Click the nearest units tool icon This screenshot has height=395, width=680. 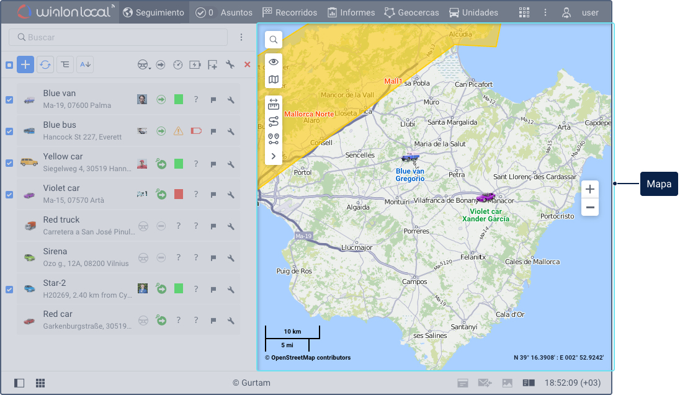(x=274, y=139)
